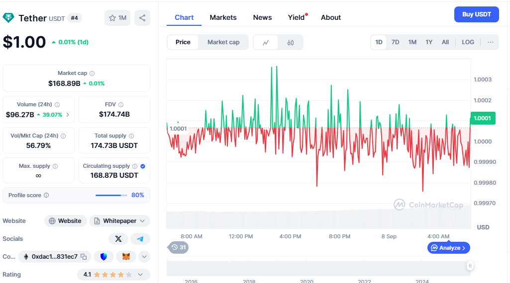
Task: Click the 0xdac1...831ec7 contract address
Action: coord(55,257)
